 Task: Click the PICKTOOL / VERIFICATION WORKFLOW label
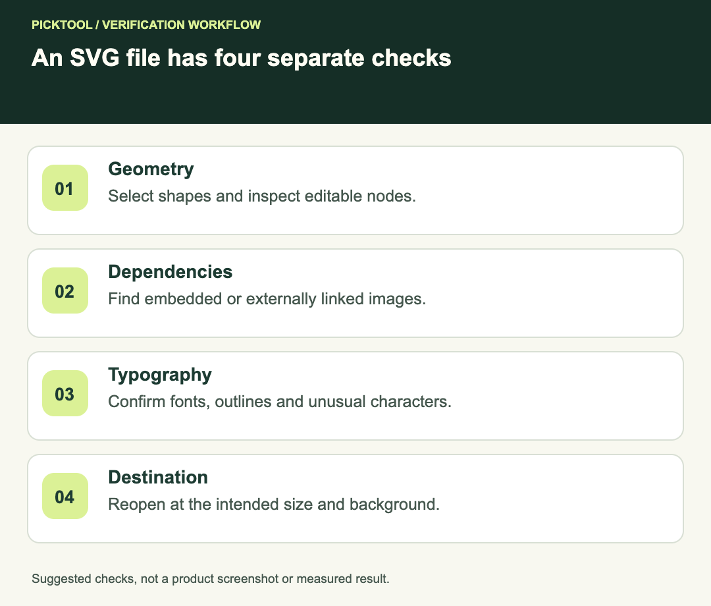pyautogui.click(x=146, y=24)
